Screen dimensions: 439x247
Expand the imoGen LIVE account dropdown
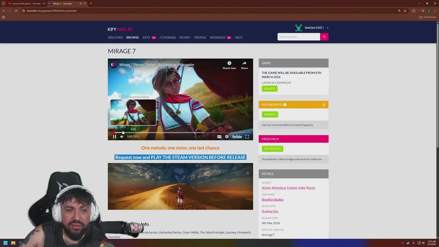tap(328, 28)
